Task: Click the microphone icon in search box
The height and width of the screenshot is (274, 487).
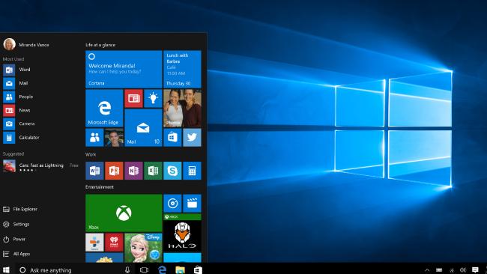Action: click(x=127, y=270)
